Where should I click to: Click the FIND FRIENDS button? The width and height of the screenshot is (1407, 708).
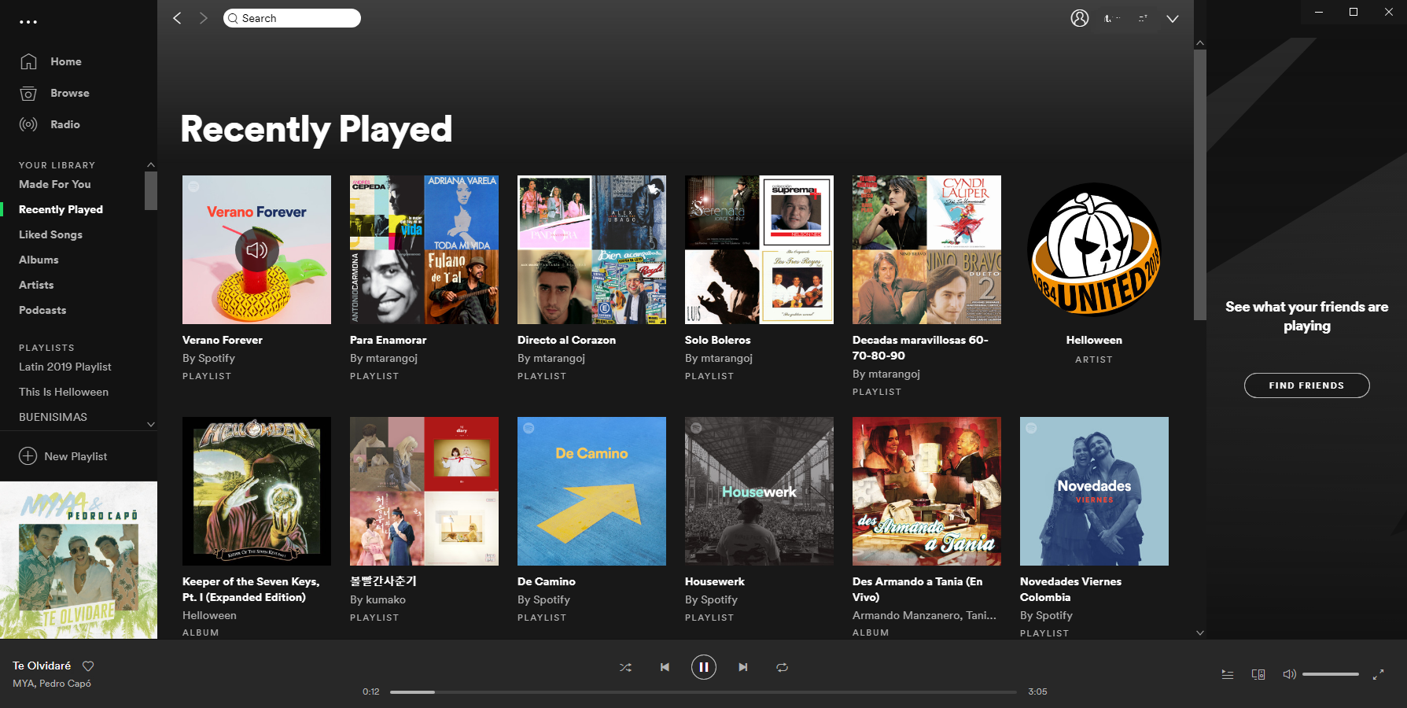click(1306, 385)
